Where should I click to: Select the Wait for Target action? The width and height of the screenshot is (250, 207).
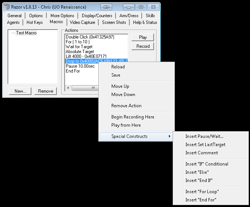pyautogui.click(x=96, y=47)
